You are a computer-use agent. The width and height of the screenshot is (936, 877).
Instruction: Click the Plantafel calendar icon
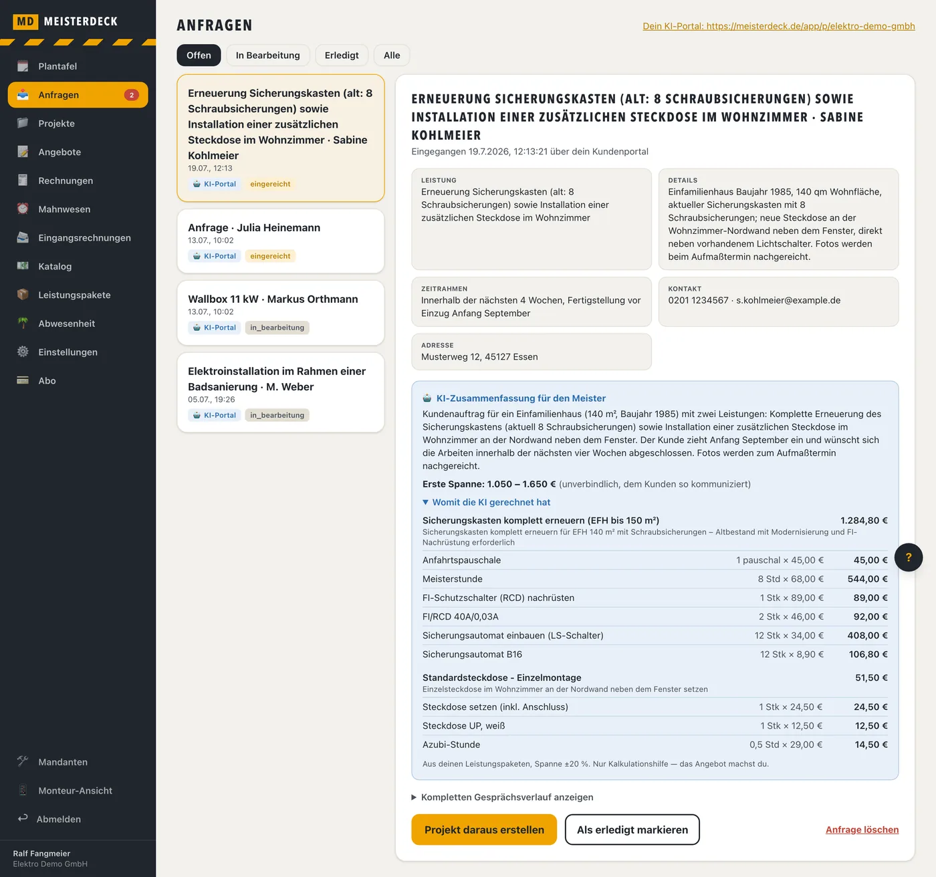click(23, 66)
